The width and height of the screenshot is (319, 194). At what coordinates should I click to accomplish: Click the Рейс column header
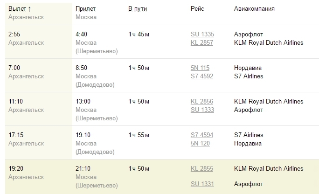(197, 9)
